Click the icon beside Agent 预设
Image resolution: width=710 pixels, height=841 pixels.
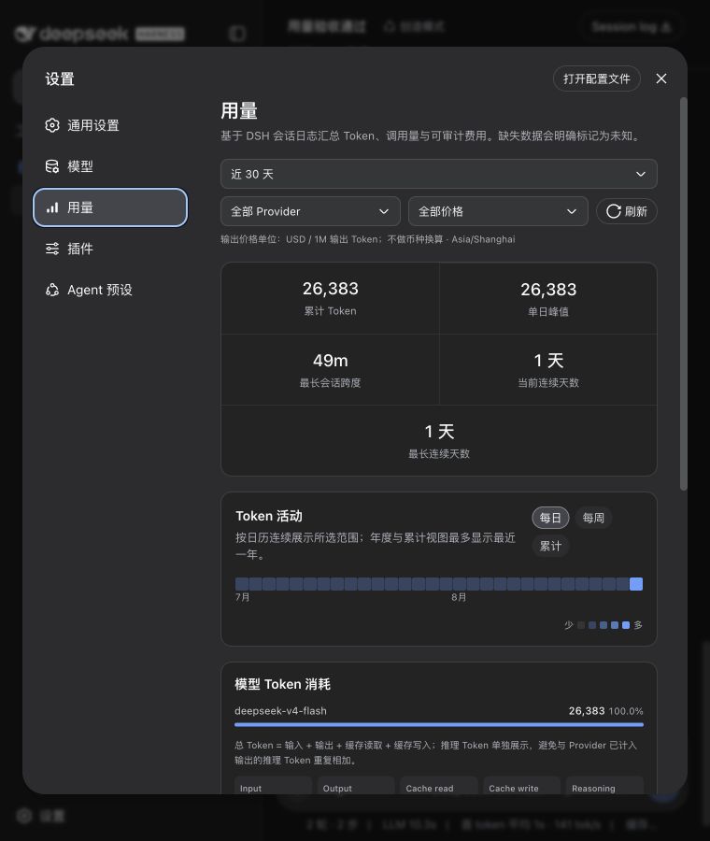(x=52, y=290)
